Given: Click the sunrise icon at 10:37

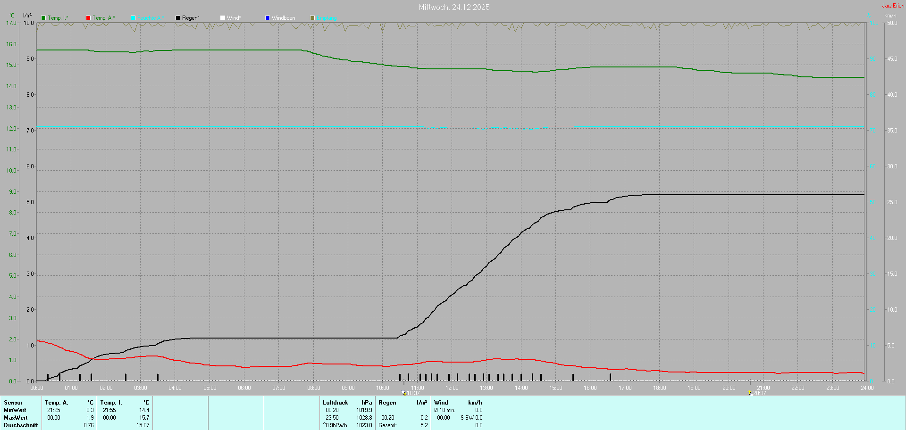Looking at the screenshot, I should (x=404, y=392).
